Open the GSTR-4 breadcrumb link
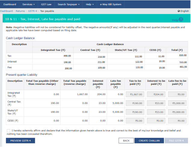Screen dimensions: 191x147 (32, 11)
